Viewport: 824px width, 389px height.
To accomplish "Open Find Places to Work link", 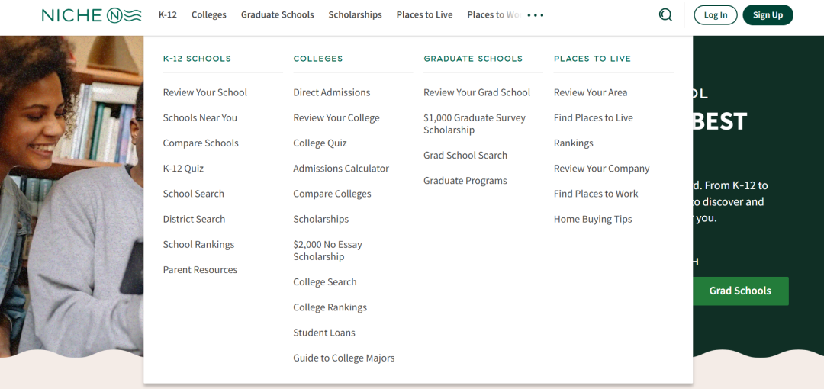I will 596,194.
